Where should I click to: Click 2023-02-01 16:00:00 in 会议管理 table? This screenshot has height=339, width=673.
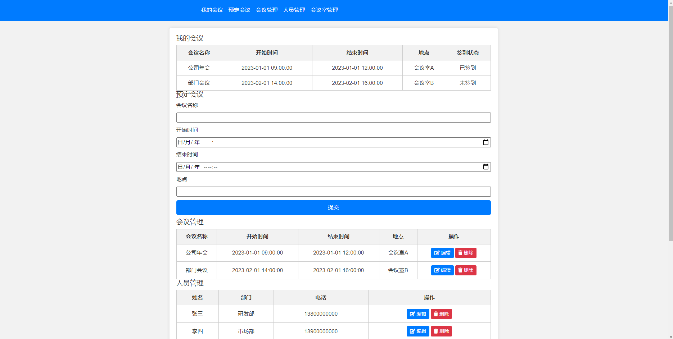click(x=338, y=270)
